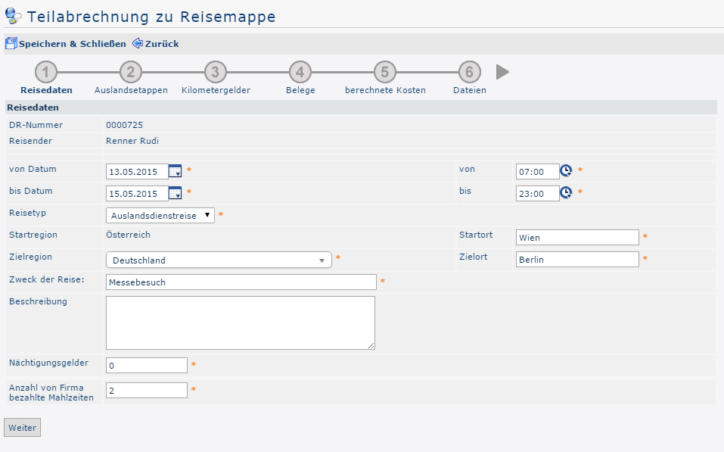Expand the Reisetyp dropdown
Screen dimensions: 724x452
click(160, 216)
